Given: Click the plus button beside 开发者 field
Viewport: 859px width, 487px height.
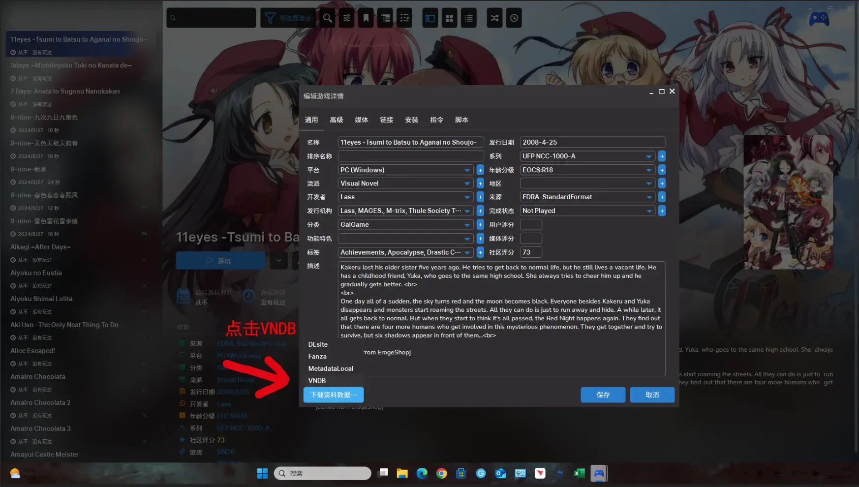Looking at the screenshot, I should [x=480, y=197].
